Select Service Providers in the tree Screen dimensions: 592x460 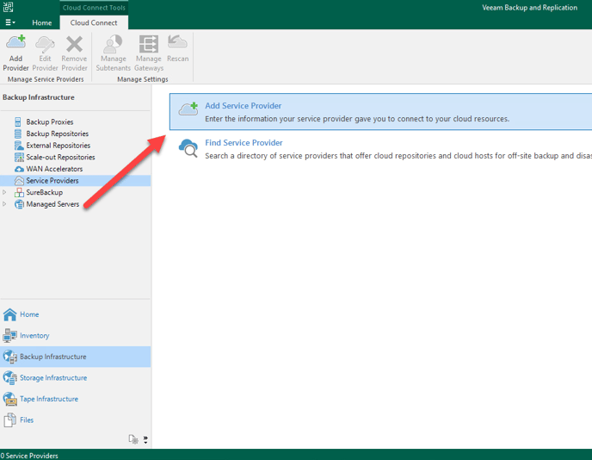[52, 181]
